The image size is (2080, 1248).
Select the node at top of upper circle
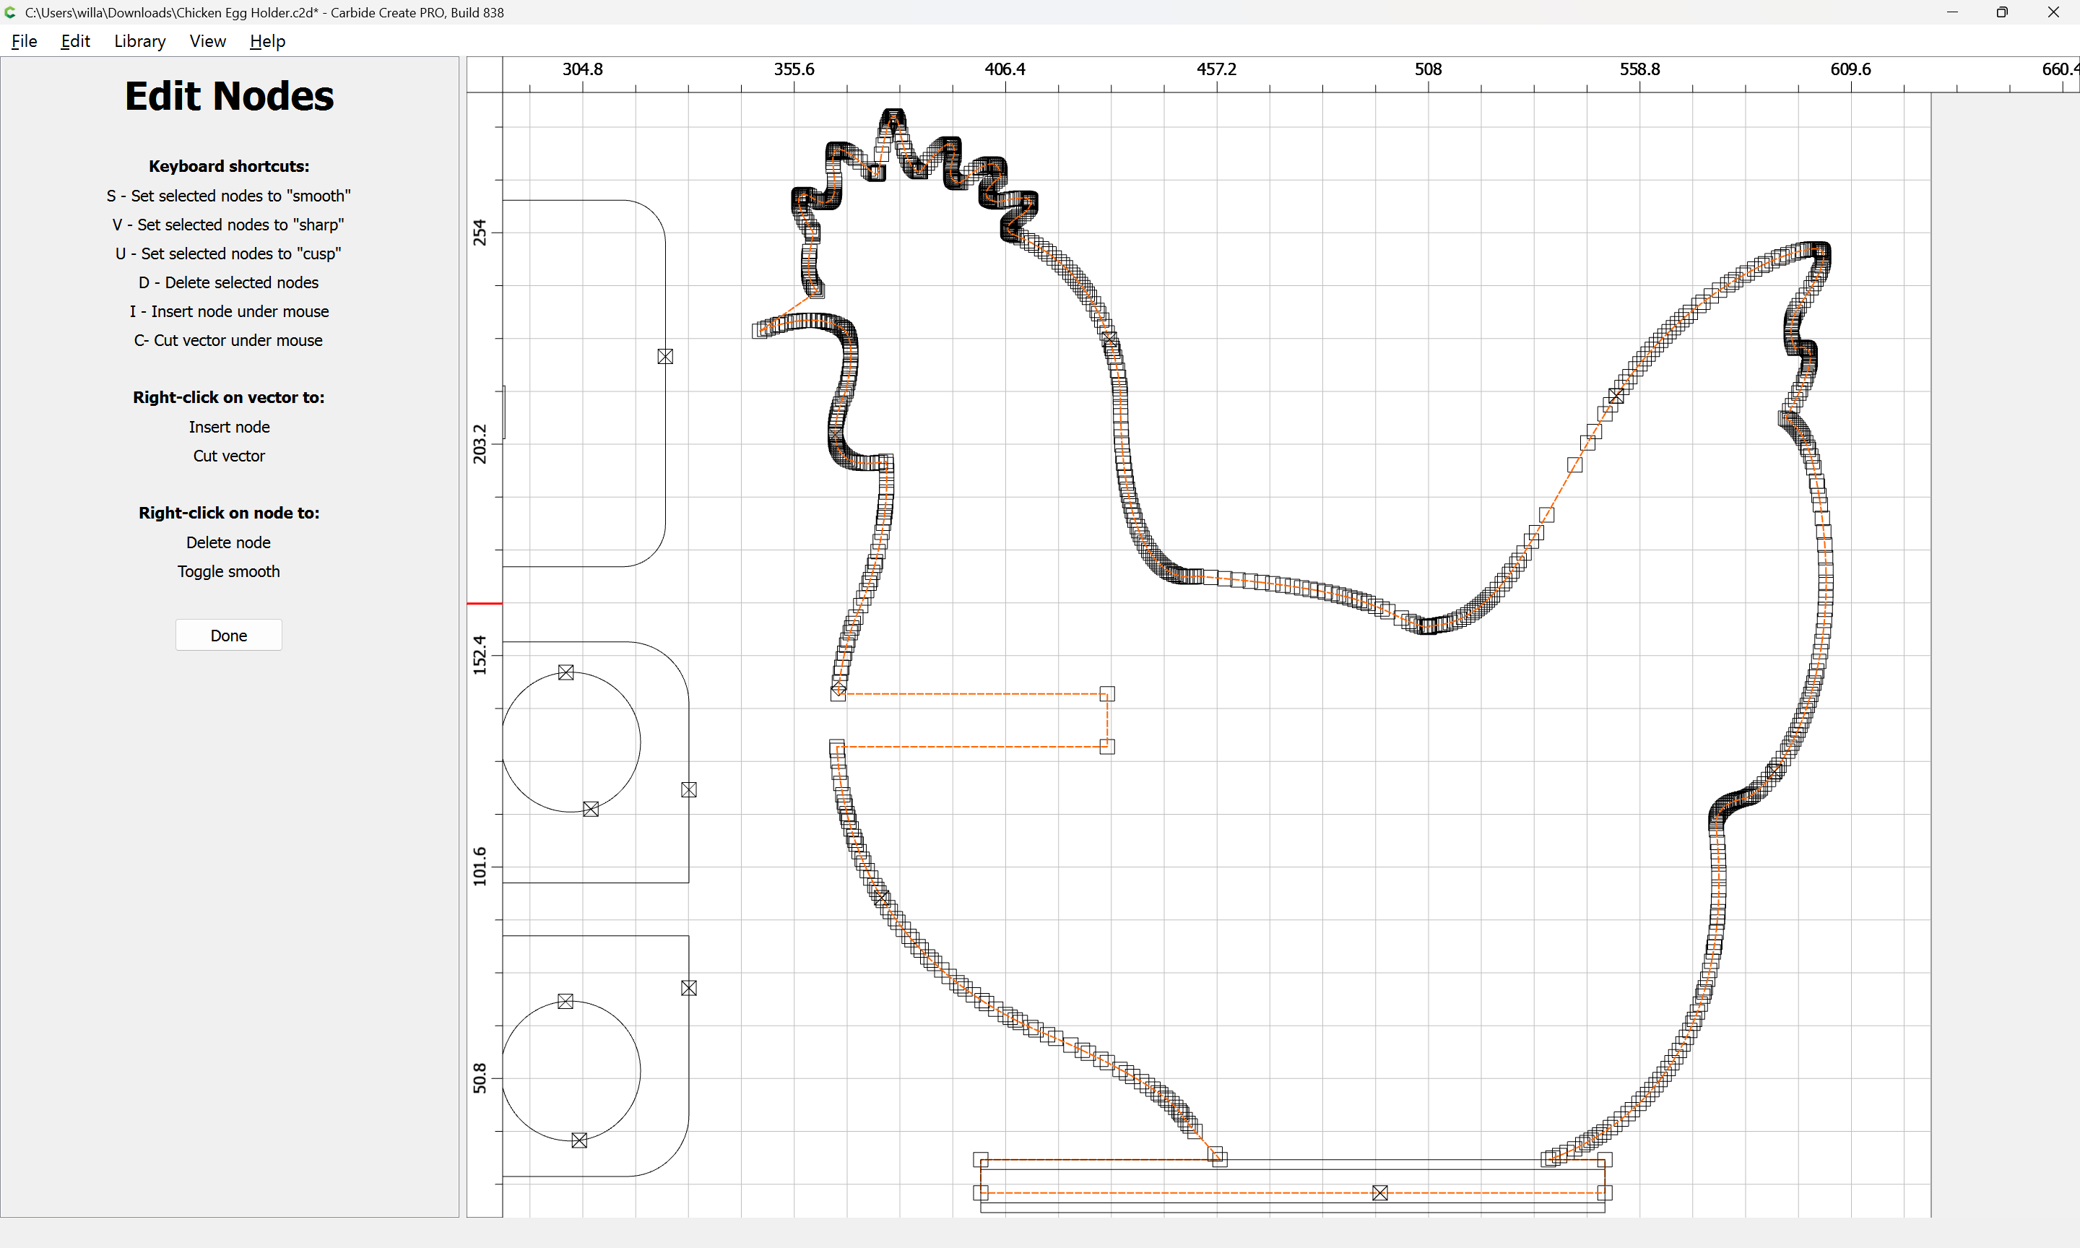pos(565,673)
